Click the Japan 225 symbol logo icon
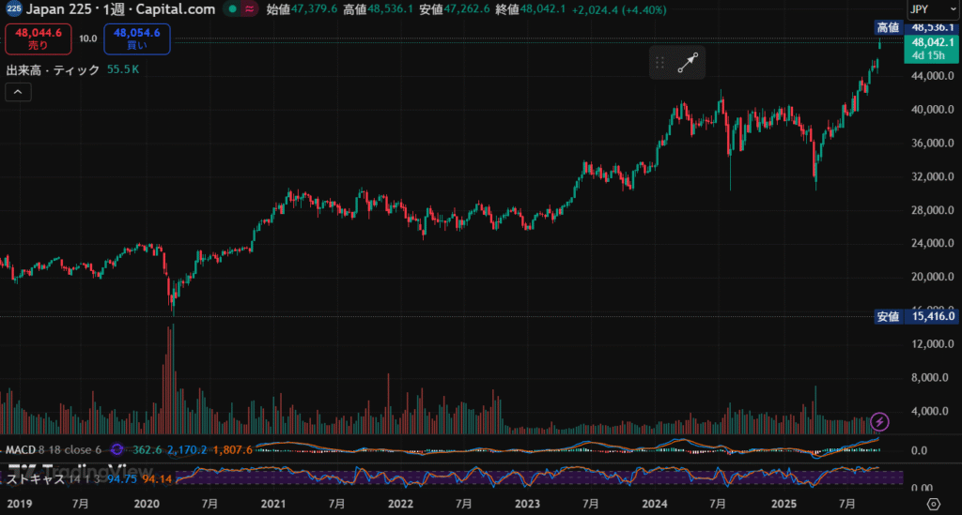Screen dimensions: 962x515 pos(13,9)
